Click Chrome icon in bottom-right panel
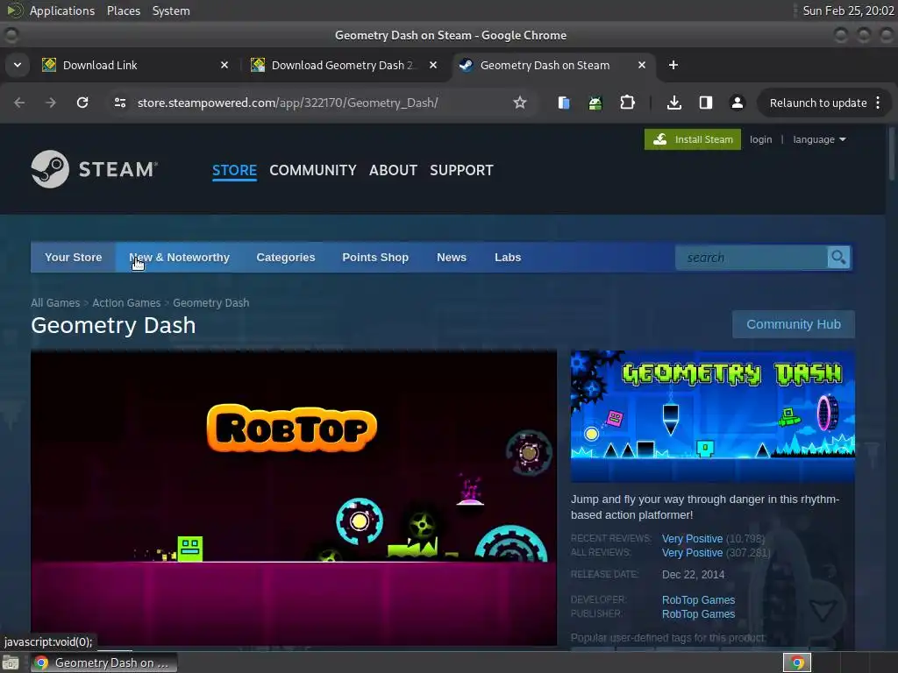Viewport: 898px width, 673px height. 797,662
